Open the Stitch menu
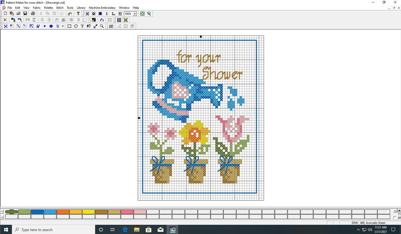The height and width of the screenshot is (234, 401). pos(60,8)
